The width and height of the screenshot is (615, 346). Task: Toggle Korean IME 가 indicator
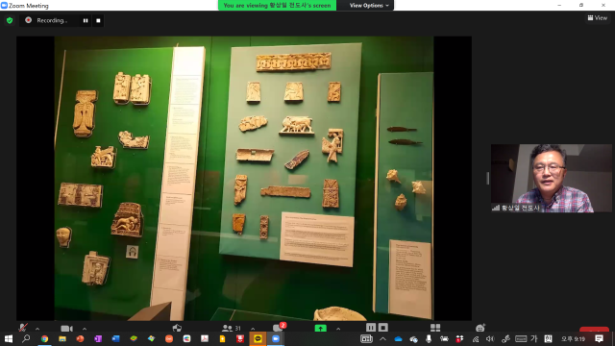(534, 338)
